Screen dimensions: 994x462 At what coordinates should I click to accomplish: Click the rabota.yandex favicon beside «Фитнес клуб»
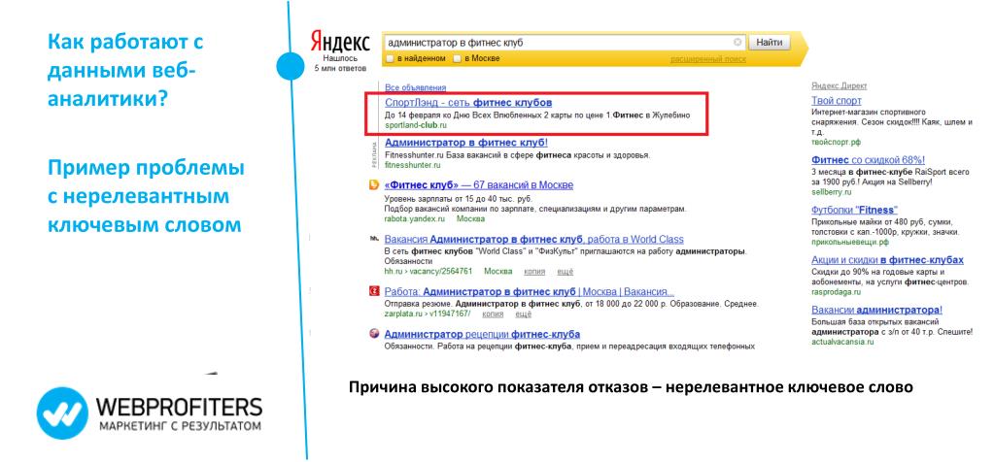click(x=374, y=185)
